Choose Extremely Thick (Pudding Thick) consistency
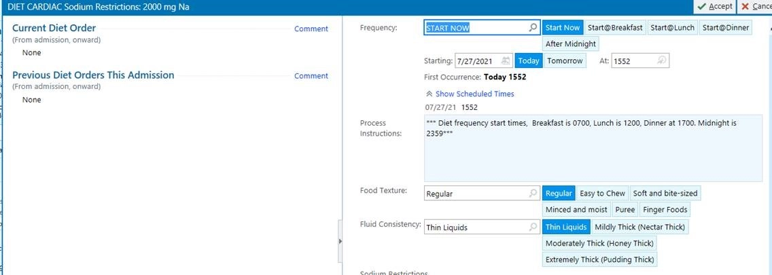The image size is (772, 275). 599,259
